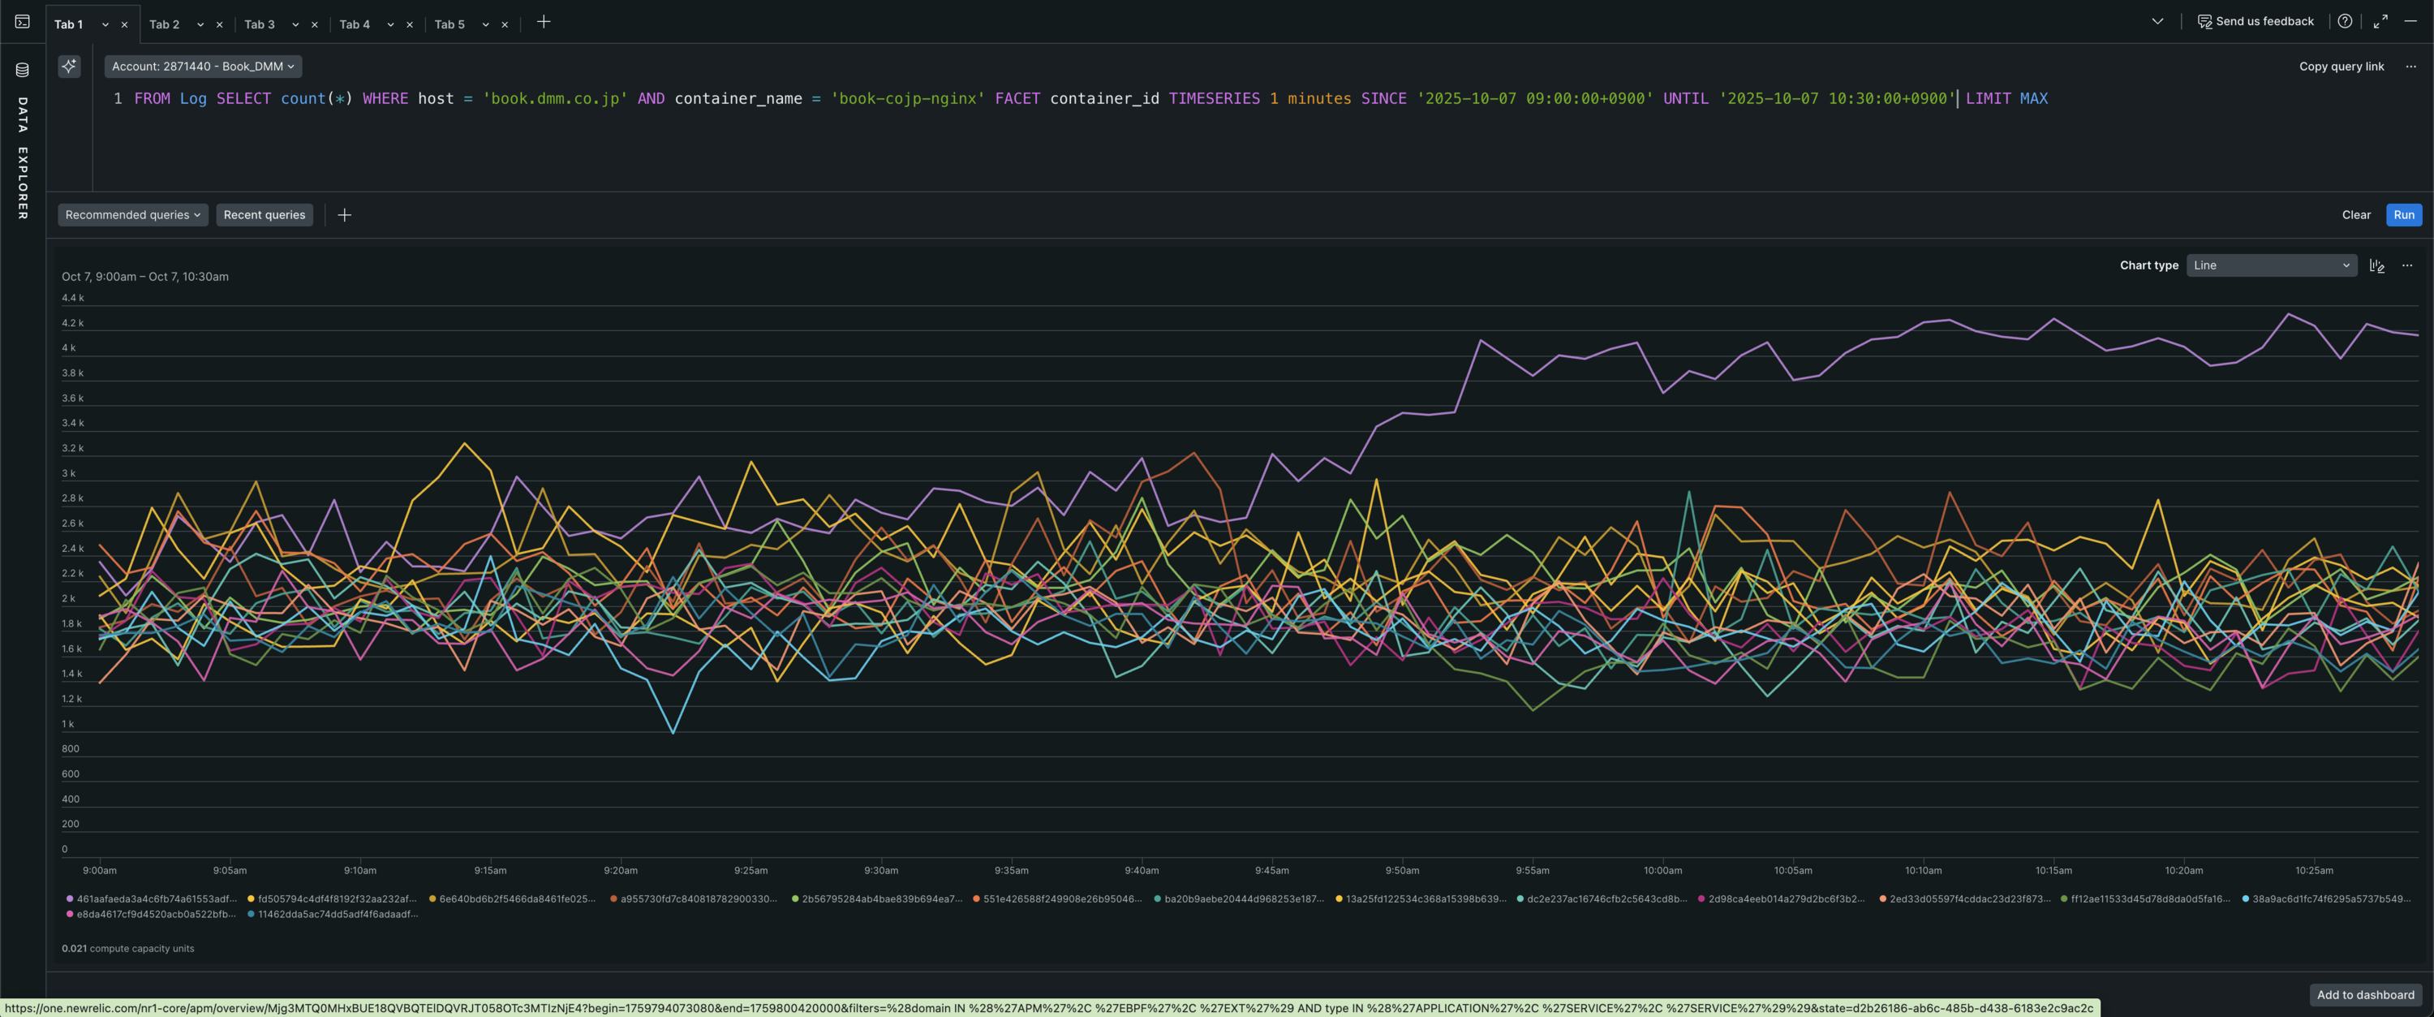
Task: Click Send us feedback
Action: click(2256, 22)
